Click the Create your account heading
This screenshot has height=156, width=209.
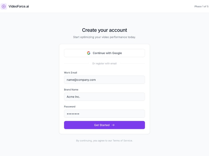(x=104, y=30)
